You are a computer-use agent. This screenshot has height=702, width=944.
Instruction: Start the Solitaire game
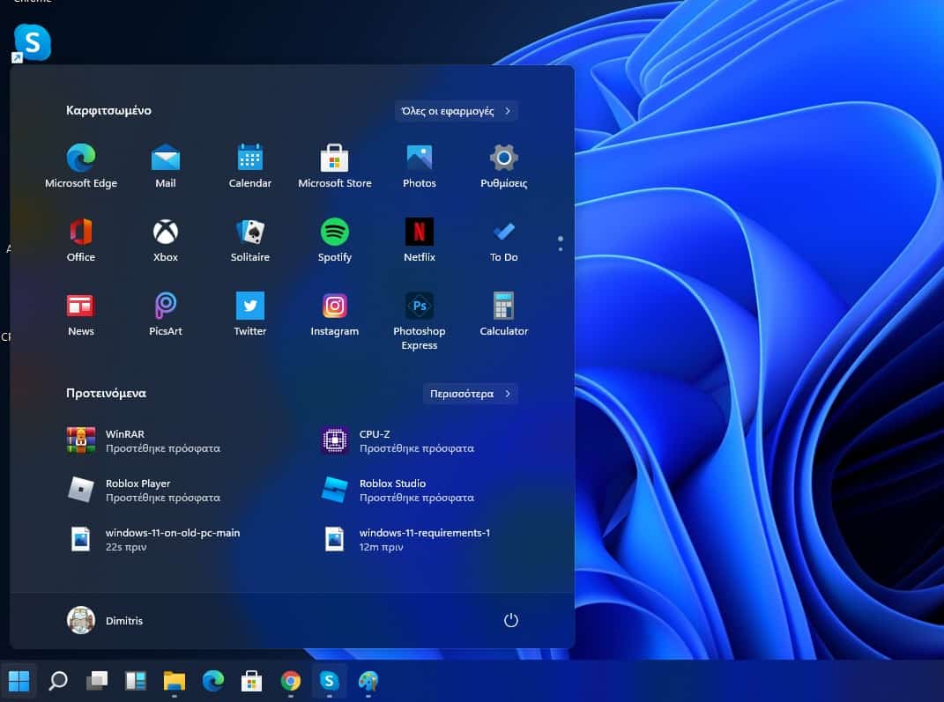[249, 240]
